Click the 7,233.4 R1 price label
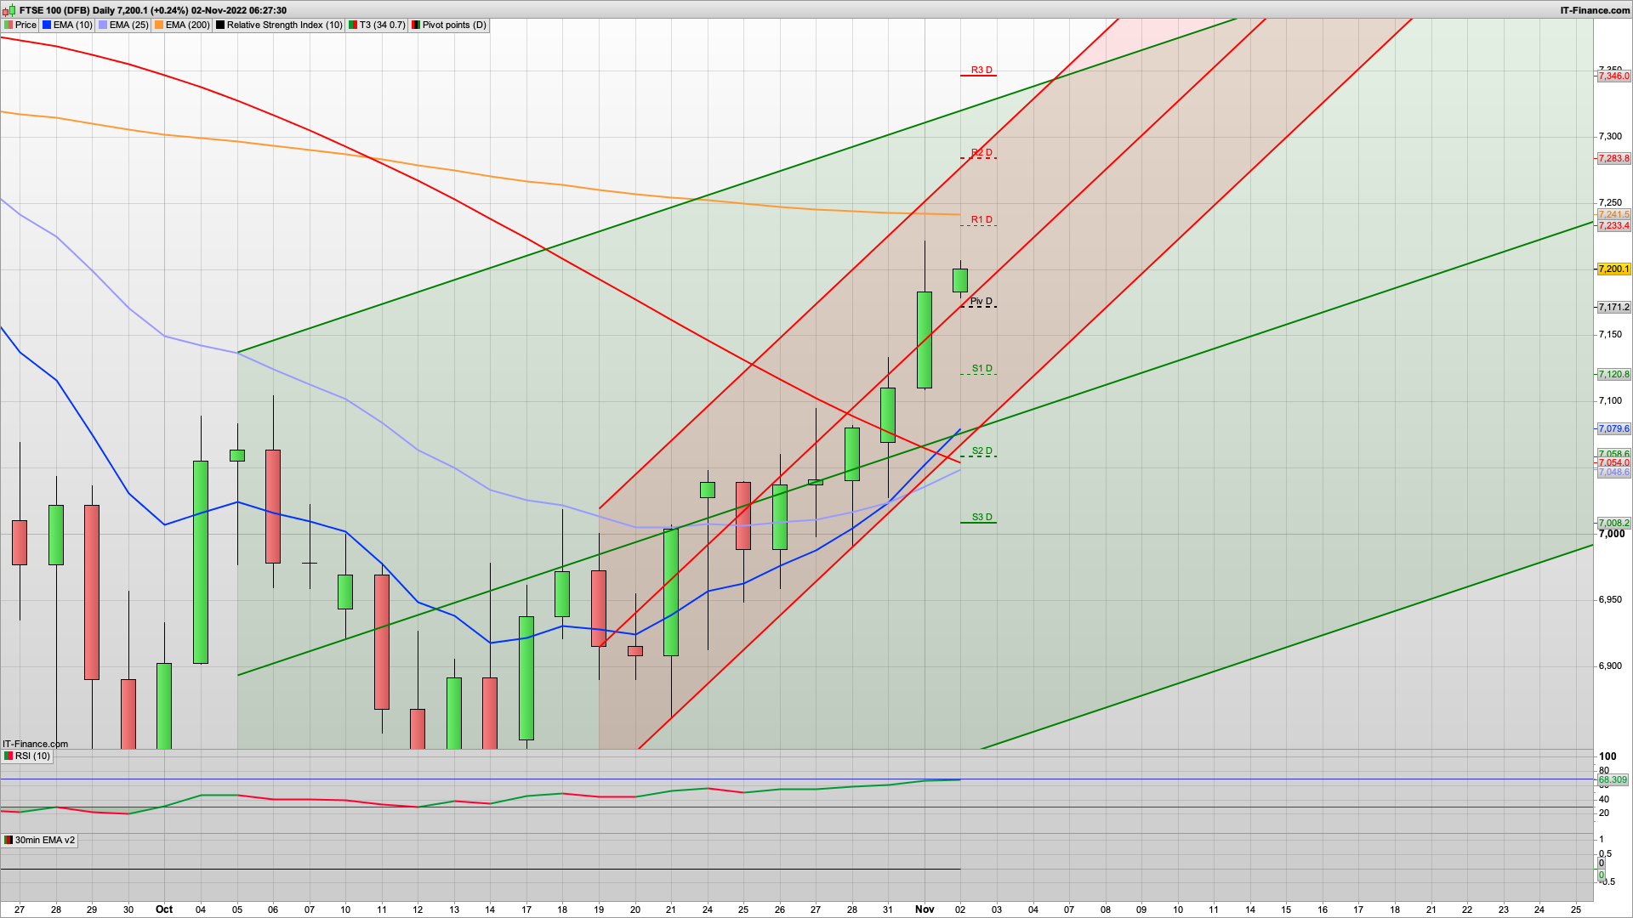This screenshot has width=1633, height=918. [1613, 226]
